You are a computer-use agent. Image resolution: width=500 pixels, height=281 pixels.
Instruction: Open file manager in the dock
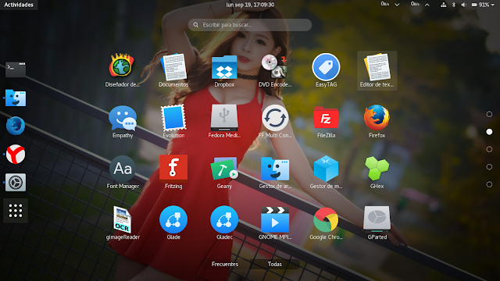coord(16,98)
